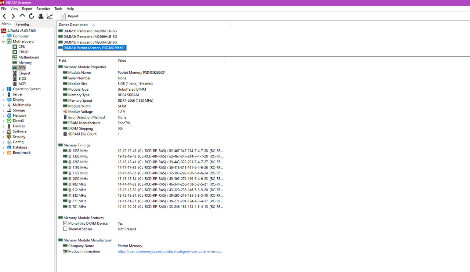470x272 pixels.
Task: Select the Chipset tree item icon
Action: (x=15, y=73)
